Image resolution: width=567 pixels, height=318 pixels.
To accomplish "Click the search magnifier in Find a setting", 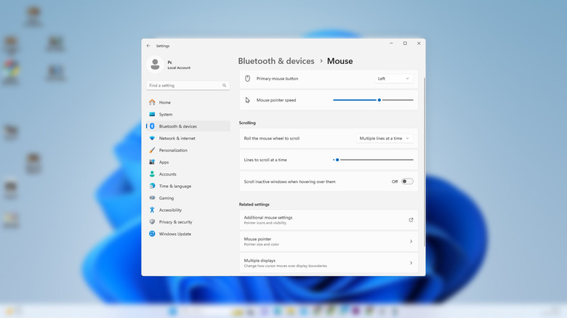I will pyautogui.click(x=224, y=86).
